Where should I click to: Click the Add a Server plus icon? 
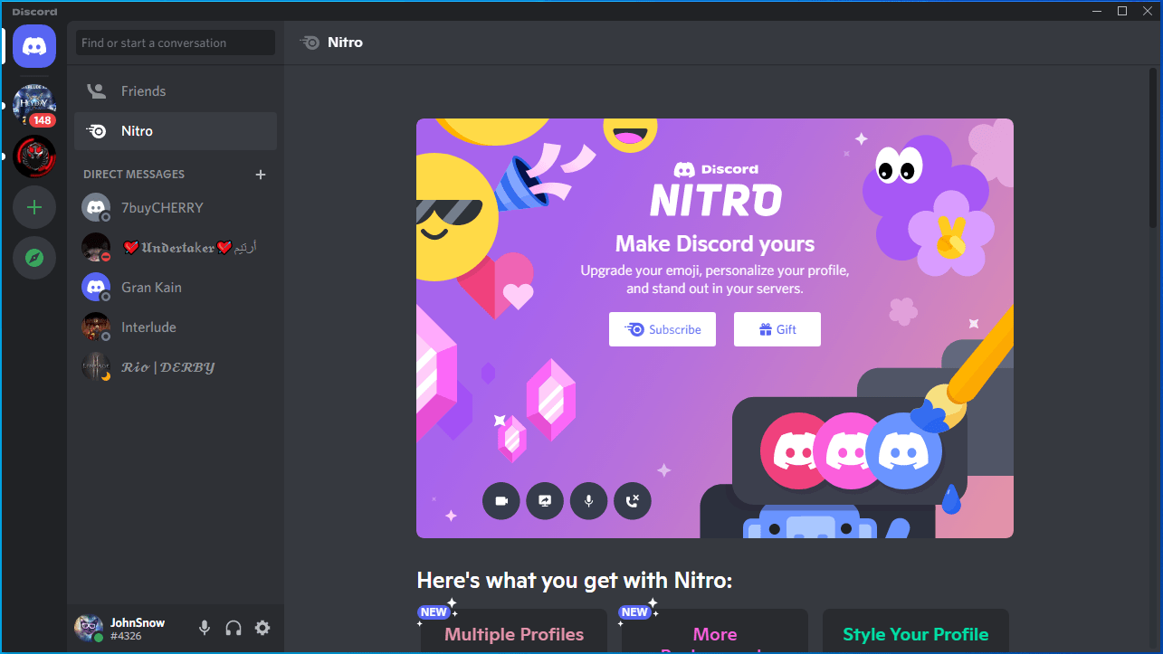point(34,208)
